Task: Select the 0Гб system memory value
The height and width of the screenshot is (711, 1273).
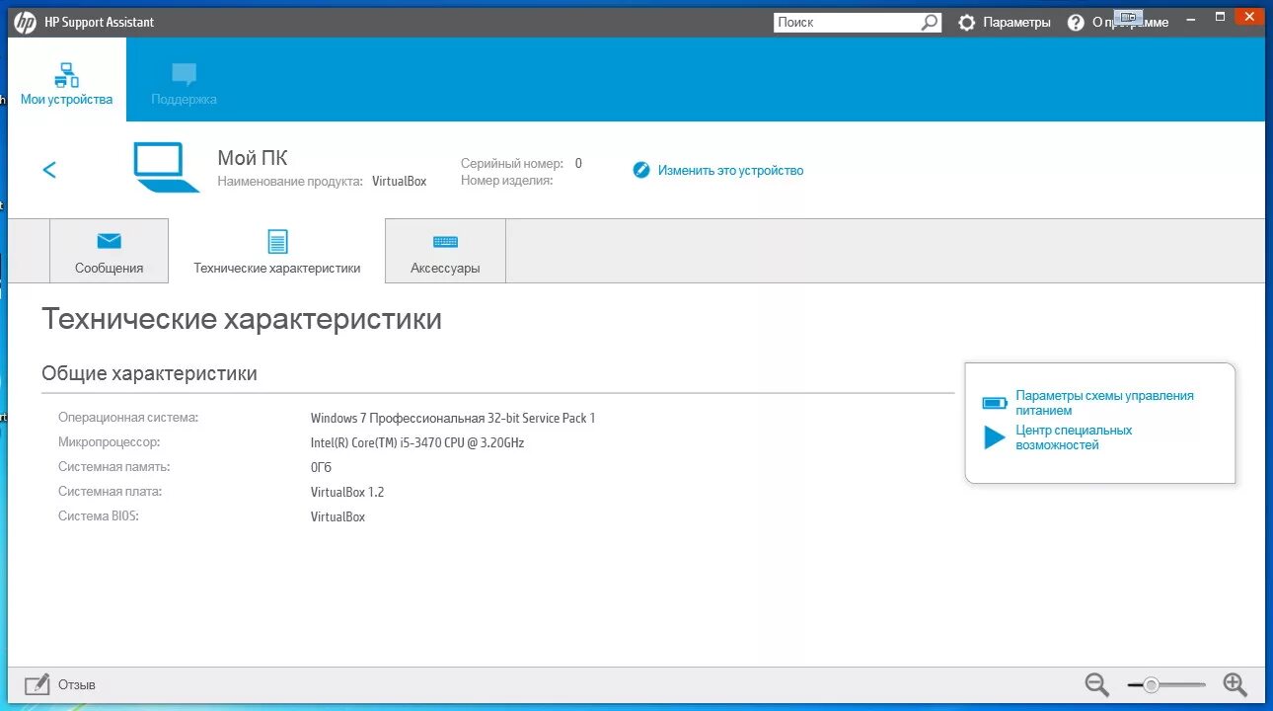Action: pyautogui.click(x=321, y=467)
